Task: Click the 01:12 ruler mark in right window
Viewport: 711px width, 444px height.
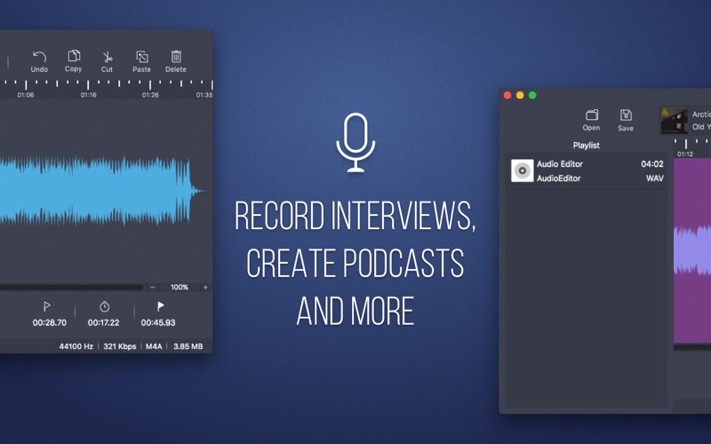Action: [x=685, y=154]
